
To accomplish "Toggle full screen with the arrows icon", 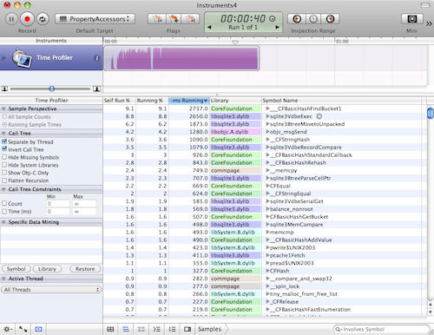I will (x=23, y=329).
